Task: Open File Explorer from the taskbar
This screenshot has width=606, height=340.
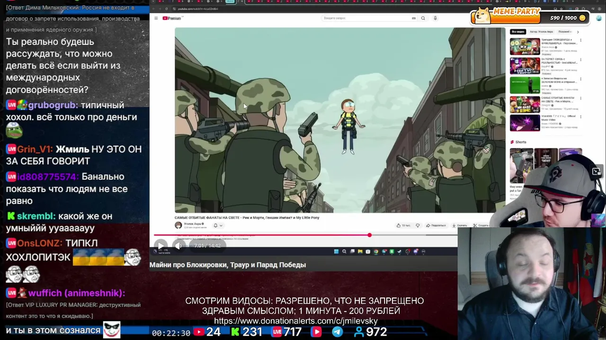Action: [360, 251]
